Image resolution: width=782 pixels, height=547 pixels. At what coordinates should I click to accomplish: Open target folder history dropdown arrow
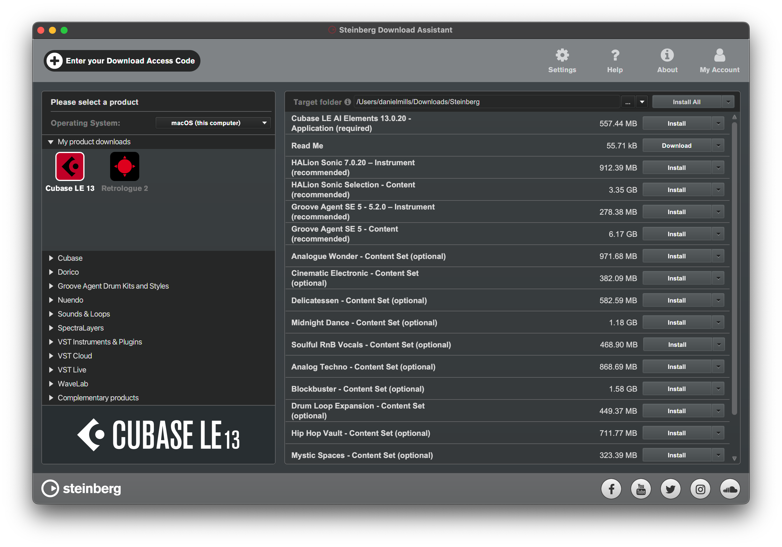(642, 102)
